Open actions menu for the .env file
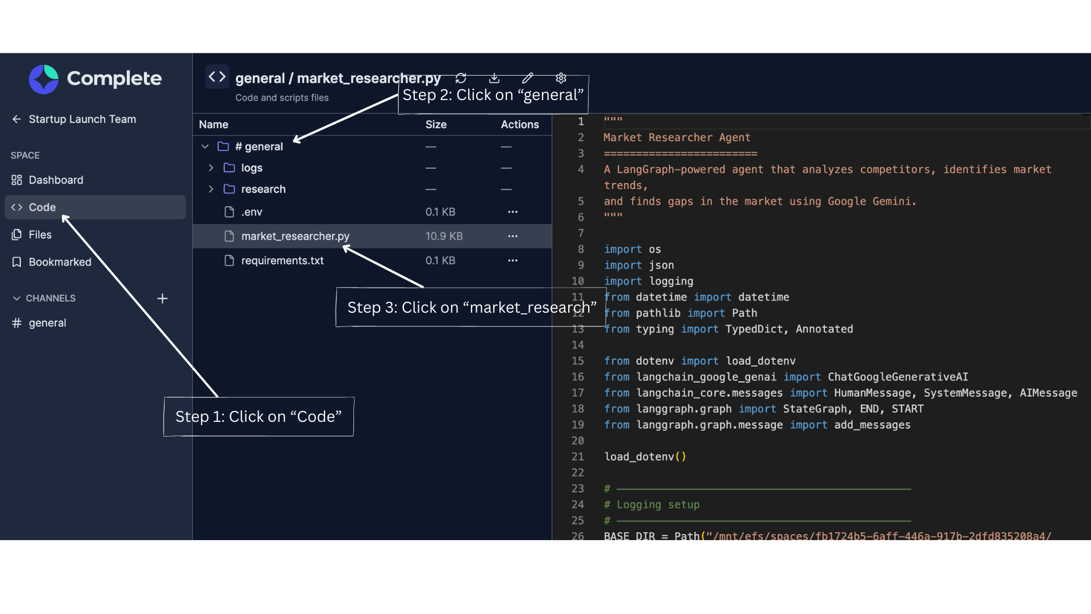This screenshot has width=1091, height=614. (x=513, y=211)
